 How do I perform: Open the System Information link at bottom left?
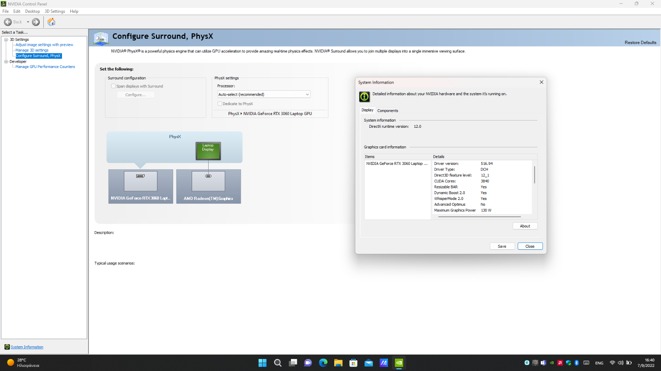[27, 347]
